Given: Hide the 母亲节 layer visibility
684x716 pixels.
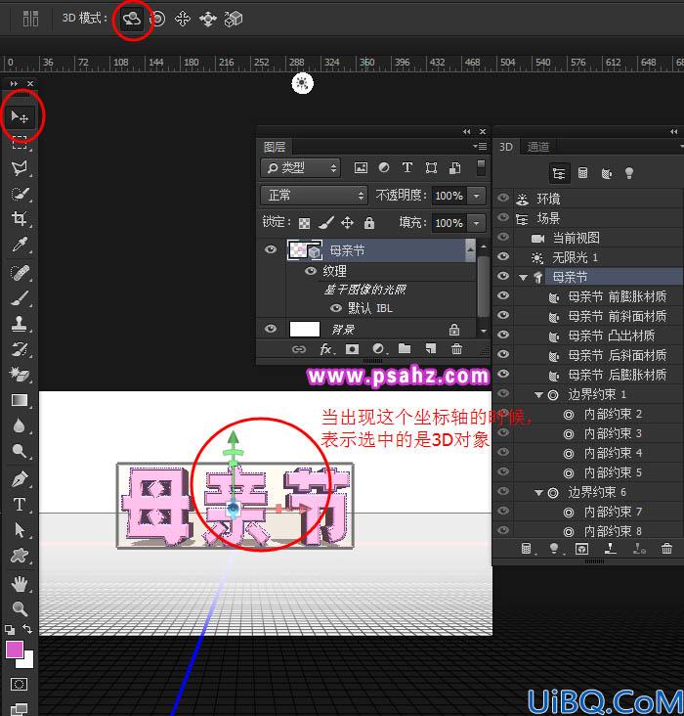Looking at the screenshot, I should click(270, 249).
